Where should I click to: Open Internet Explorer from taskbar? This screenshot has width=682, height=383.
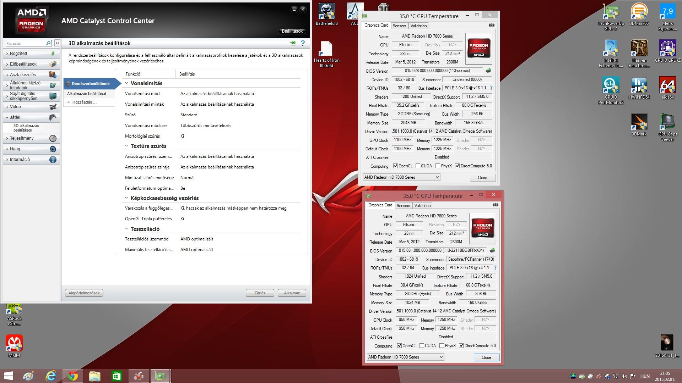point(51,376)
